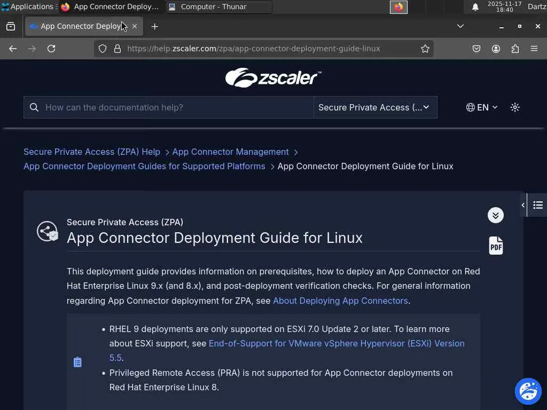Open App Connector Deployment Guides for Supported Platforms
The height and width of the screenshot is (410, 547).
(144, 167)
